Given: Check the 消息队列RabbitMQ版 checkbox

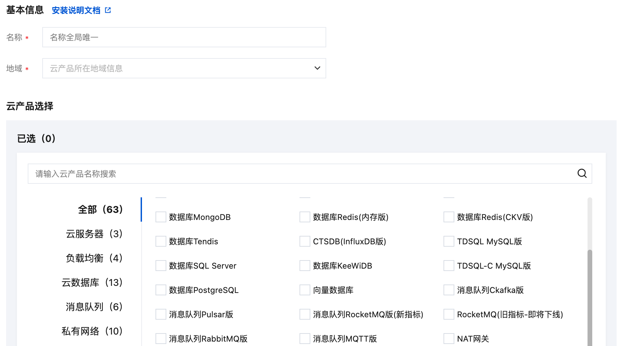Looking at the screenshot, I should point(161,339).
